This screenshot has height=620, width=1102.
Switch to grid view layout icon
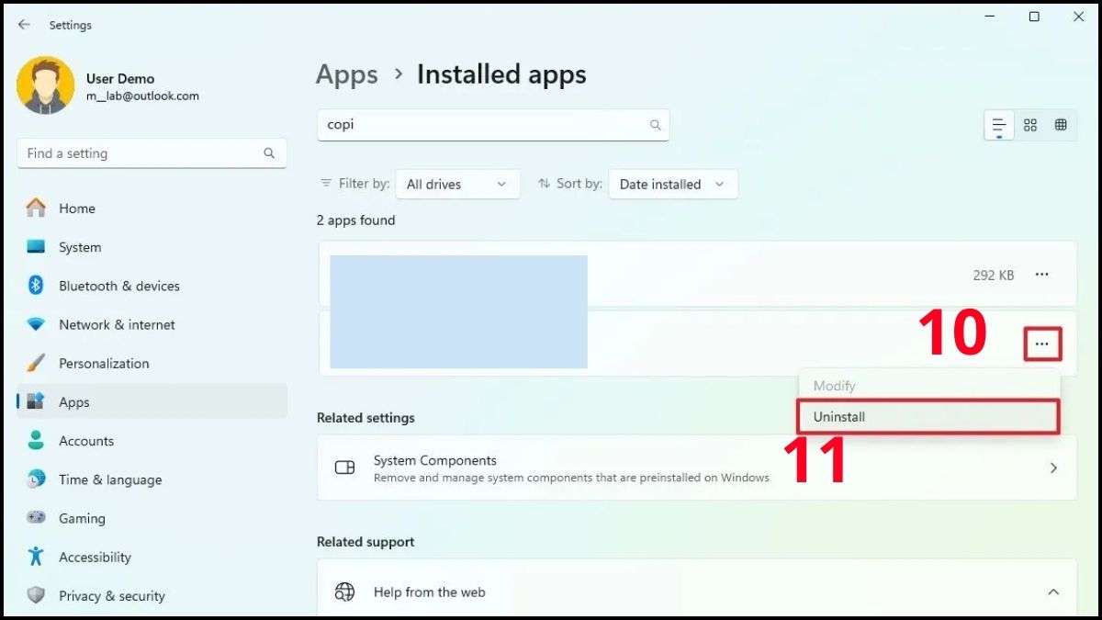[1030, 125]
